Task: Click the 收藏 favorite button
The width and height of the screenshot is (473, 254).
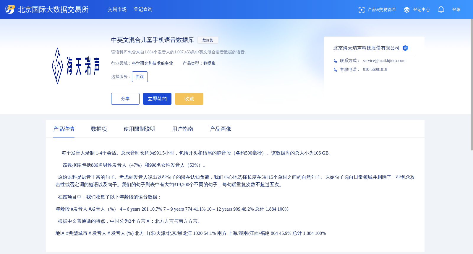Action: click(189, 99)
